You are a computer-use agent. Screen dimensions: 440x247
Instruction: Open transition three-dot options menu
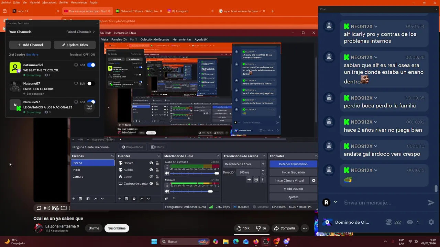click(x=263, y=179)
